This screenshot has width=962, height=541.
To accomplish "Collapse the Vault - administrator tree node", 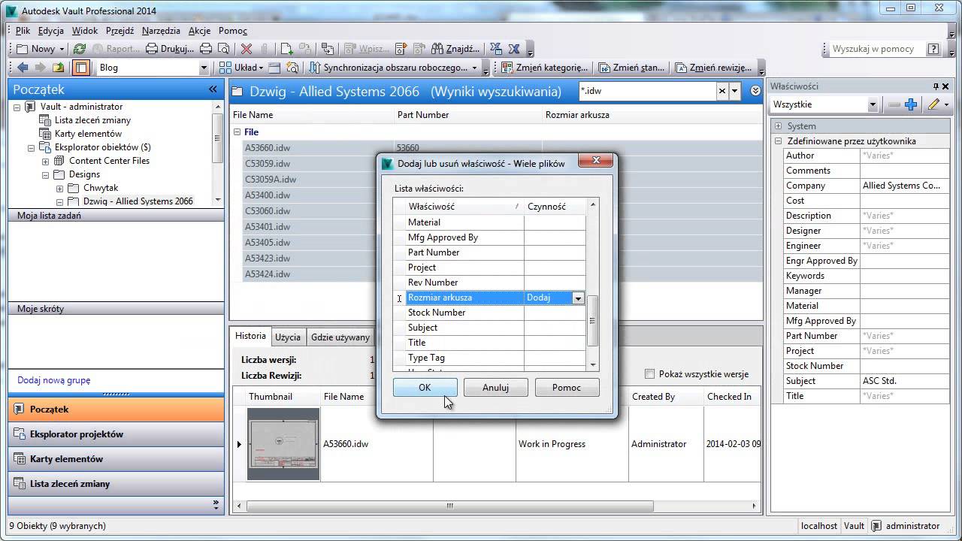I will 17,107.
